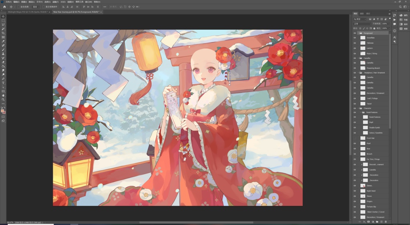Open the last menu, ending in (H)
This screenshot has width=410, height=225.
(97, 2)
